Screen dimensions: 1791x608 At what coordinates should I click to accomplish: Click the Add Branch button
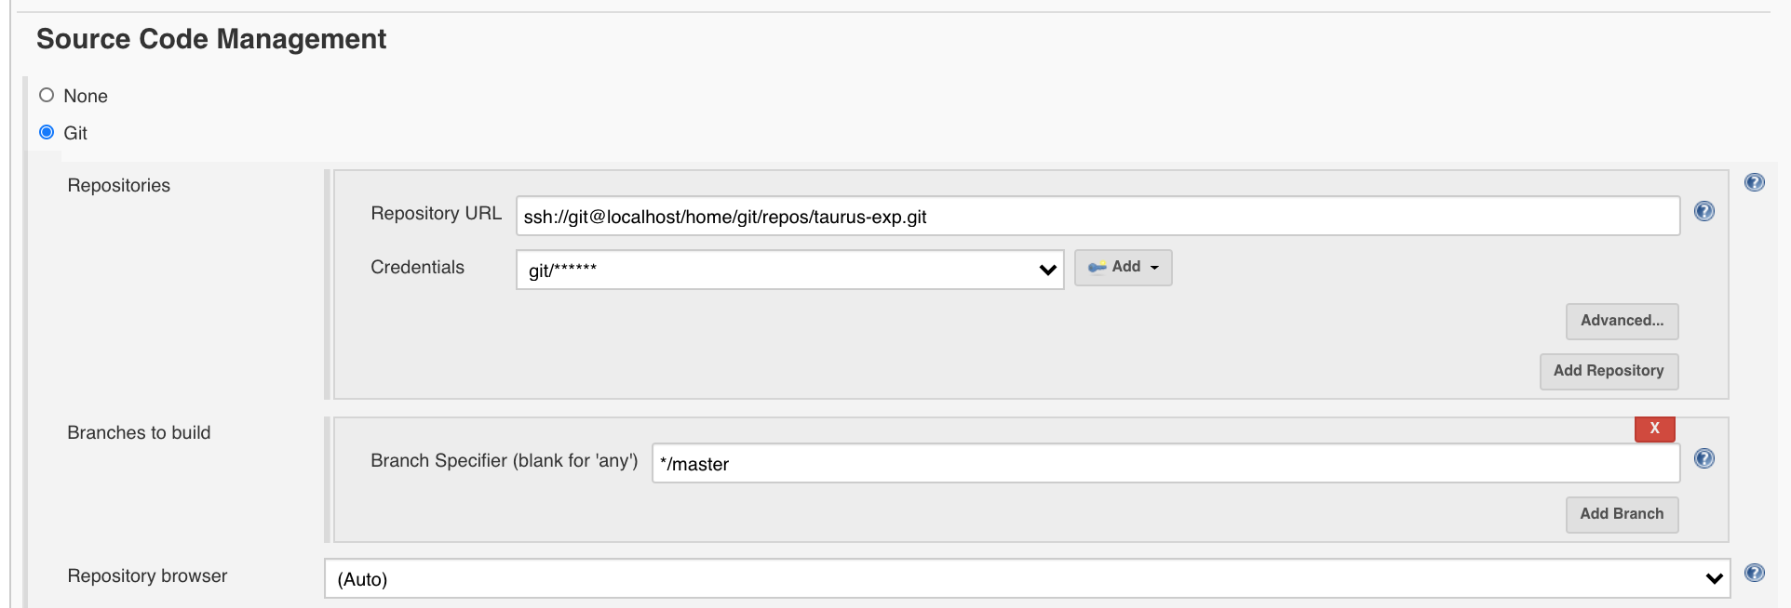pos(1622,514)
